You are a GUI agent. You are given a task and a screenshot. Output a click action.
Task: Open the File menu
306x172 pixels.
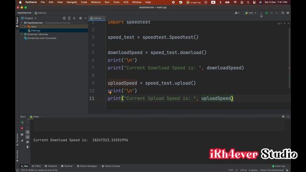[x=43, y=2]
